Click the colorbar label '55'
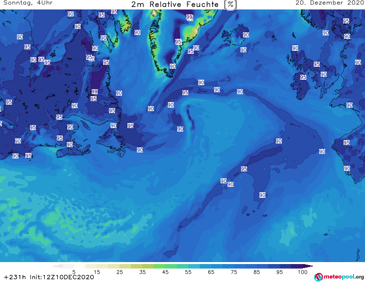The height and width of the screenshot is (282, 365). [188, 272]
